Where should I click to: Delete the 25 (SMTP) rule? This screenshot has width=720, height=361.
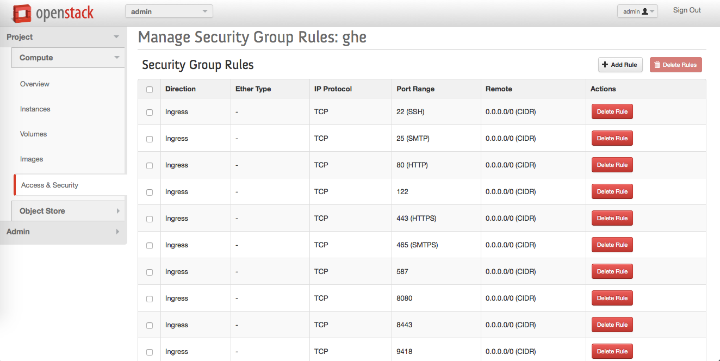[x=612, y=138]
